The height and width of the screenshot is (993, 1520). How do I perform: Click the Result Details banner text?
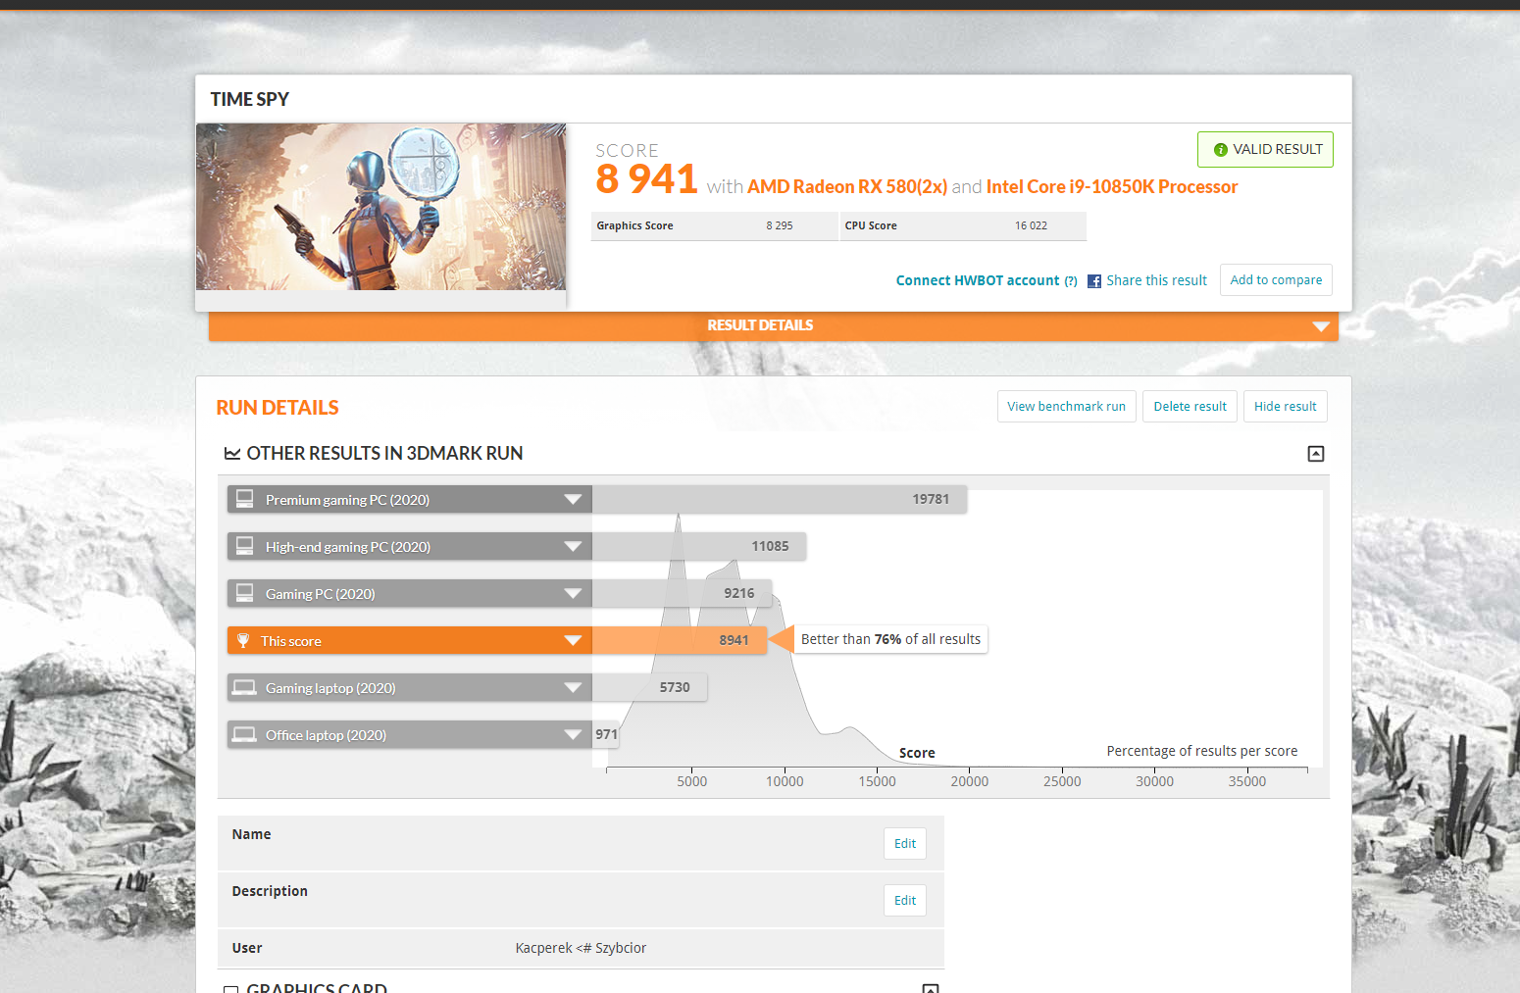[x=760, y=325]
